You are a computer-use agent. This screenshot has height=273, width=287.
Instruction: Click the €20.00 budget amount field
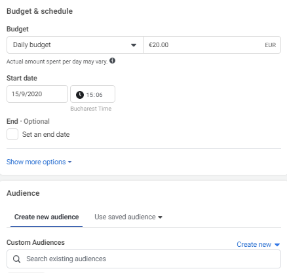[x=212, y=45]
